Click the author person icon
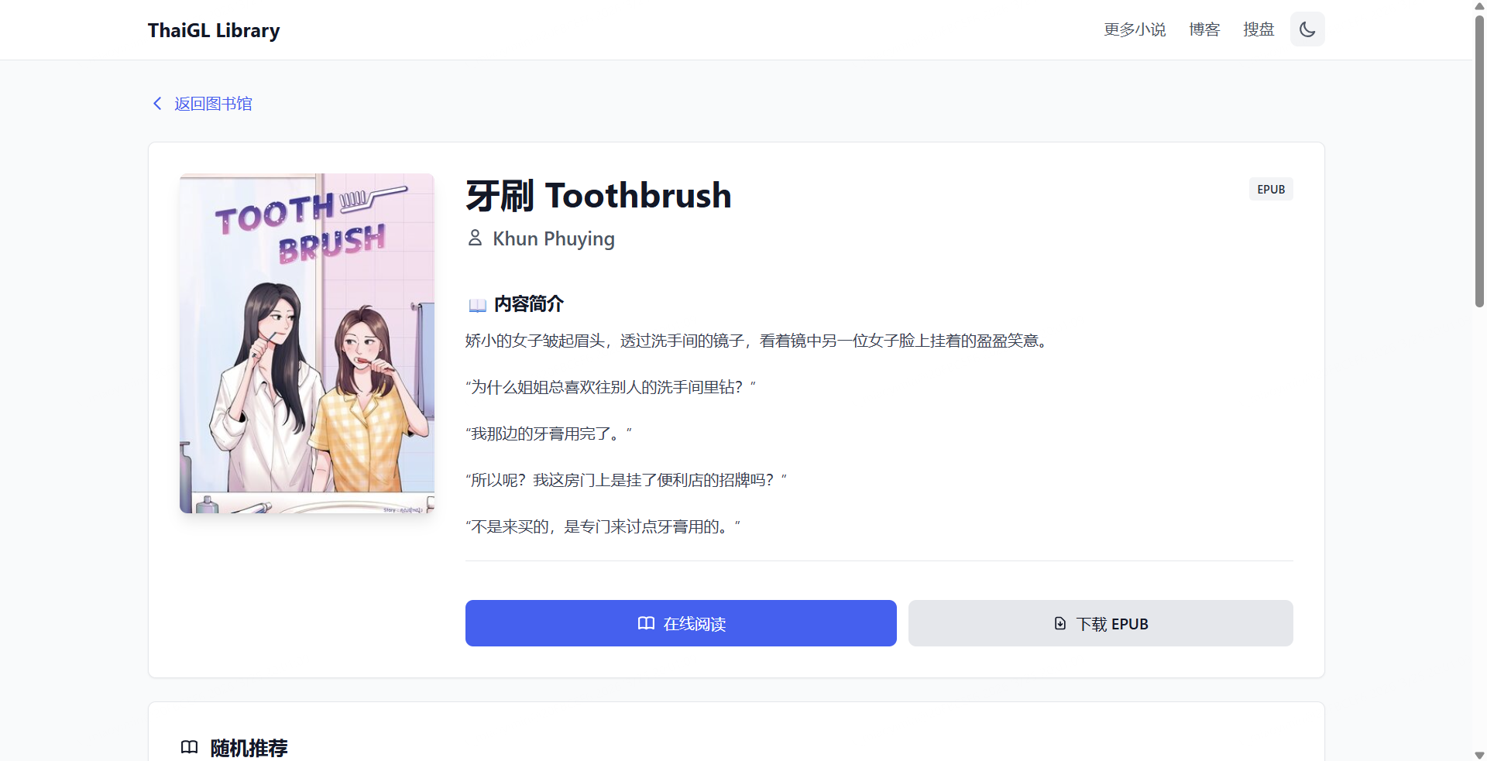 point(475,238)
